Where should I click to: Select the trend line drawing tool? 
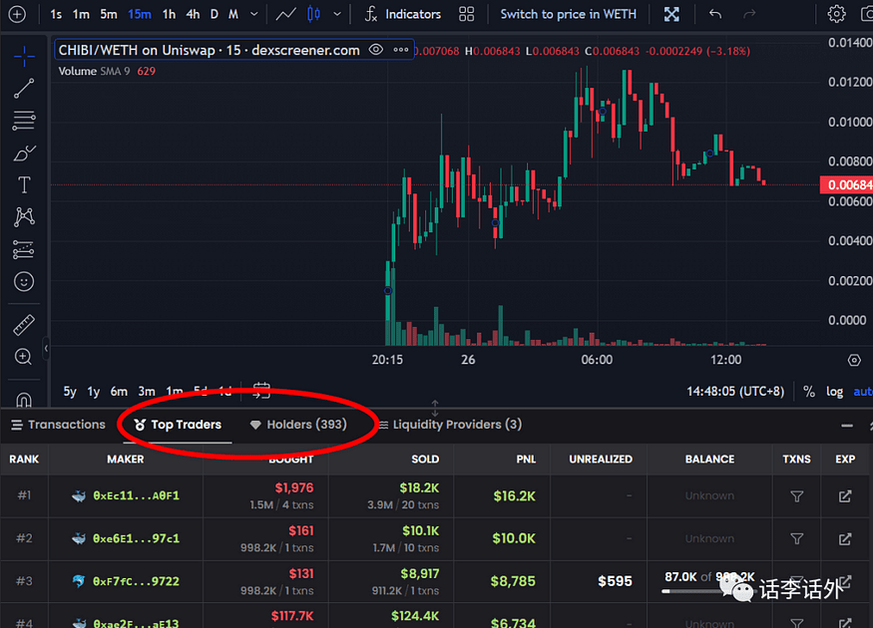point(24,88)
